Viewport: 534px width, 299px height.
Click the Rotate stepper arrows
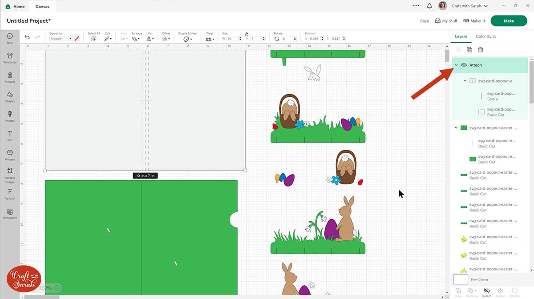pyautogui.click(x=295, y=39)
